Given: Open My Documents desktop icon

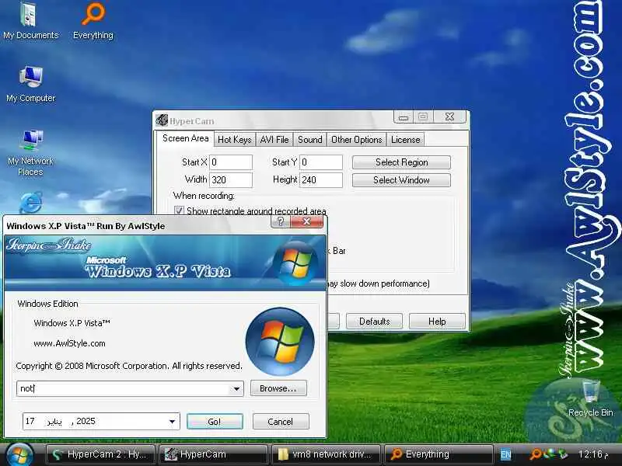Looking at the screenshot, I should (30, 21).
